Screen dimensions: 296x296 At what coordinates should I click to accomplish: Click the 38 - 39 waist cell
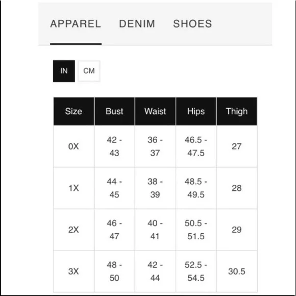click(155, 188)
